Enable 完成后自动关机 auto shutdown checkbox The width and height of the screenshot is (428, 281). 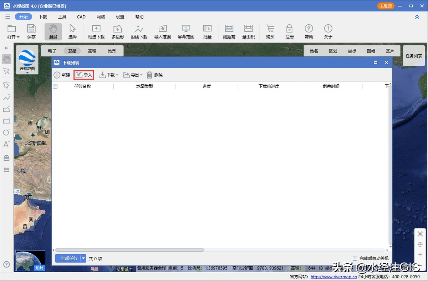[355, 259]
